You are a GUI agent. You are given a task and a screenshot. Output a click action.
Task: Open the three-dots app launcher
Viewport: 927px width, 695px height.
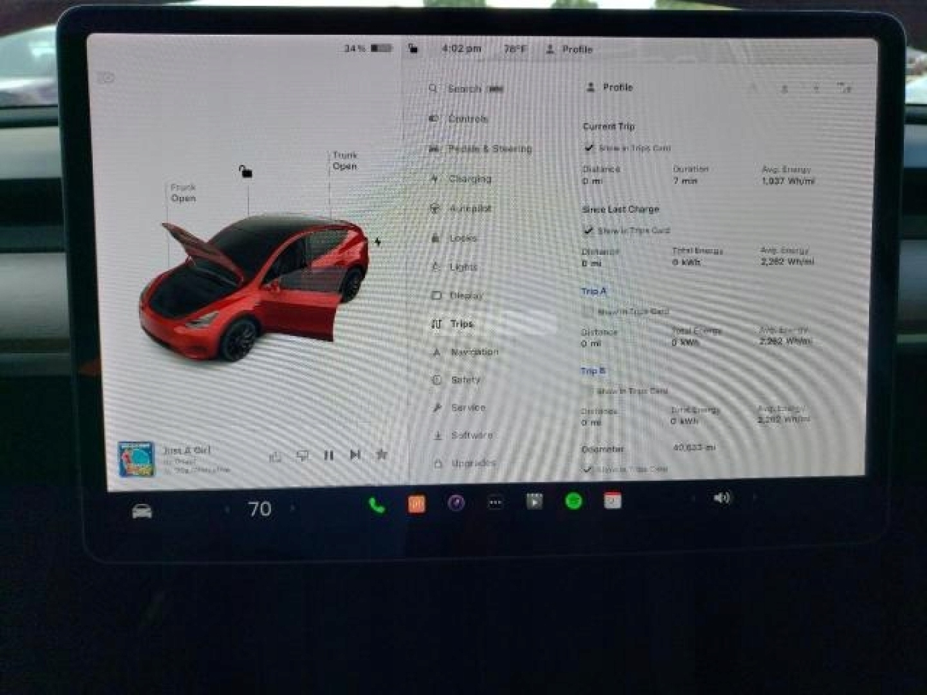point(495,503)
